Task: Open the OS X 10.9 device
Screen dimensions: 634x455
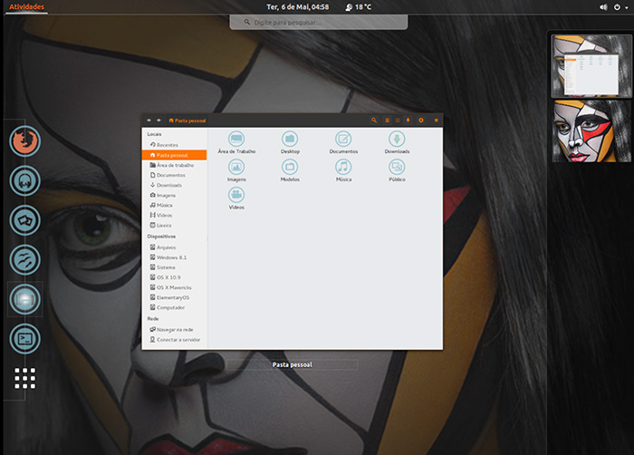Action: [x=174, y=277]
